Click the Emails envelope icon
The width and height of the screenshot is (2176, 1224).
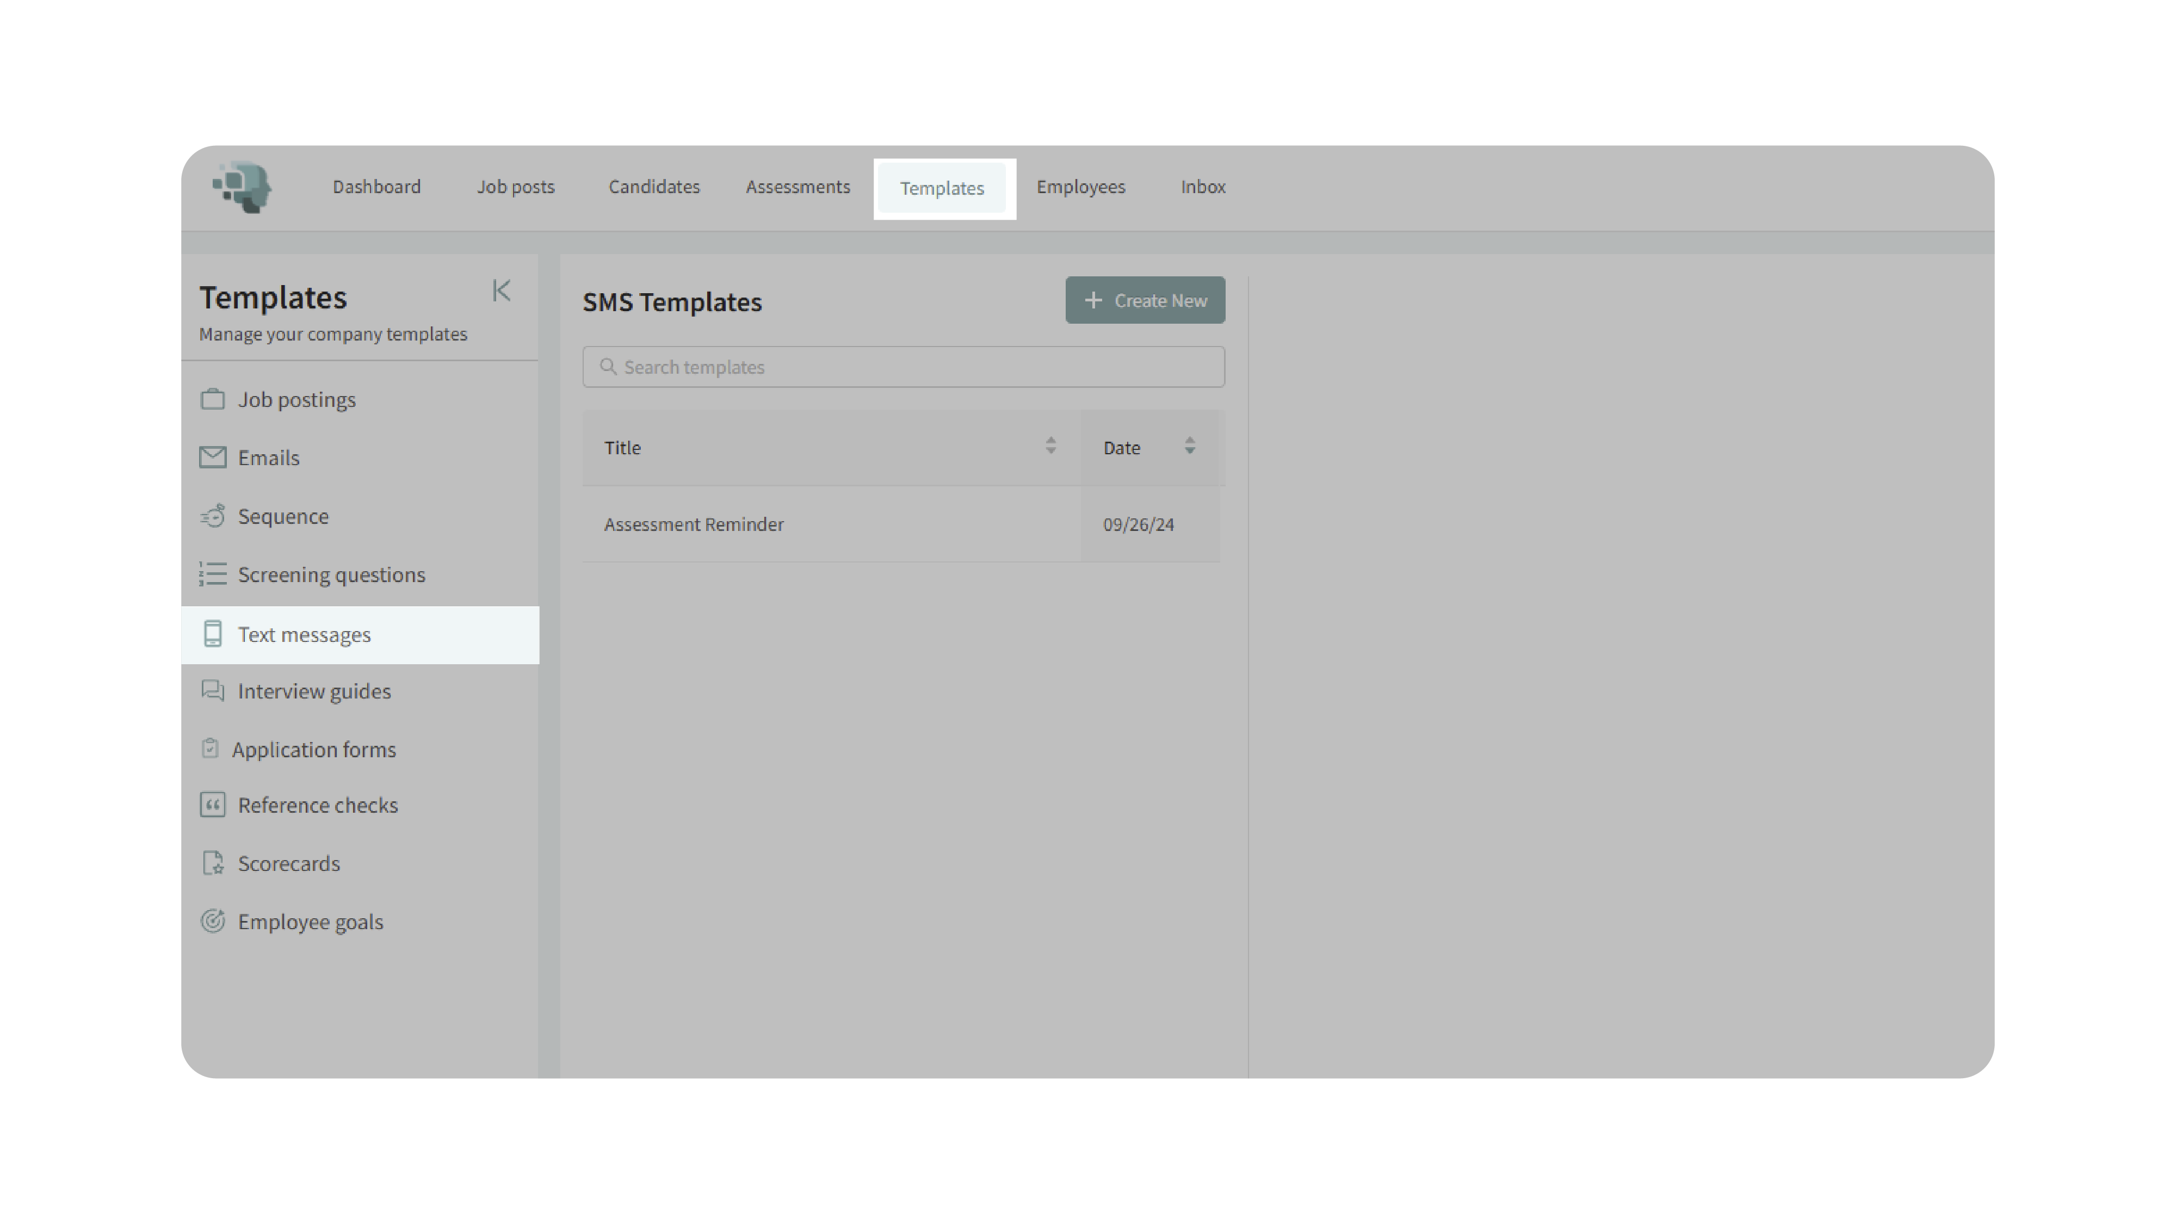pyautogui.click(x=213, y=457)
